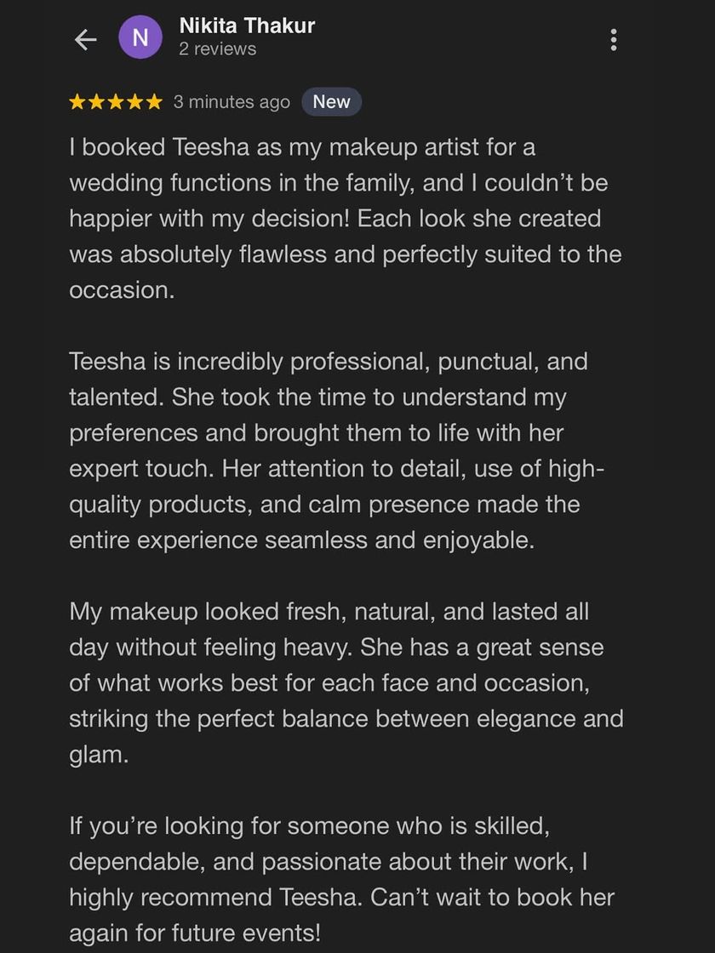715x953 pixels.
Task: Click the first yellow rating star
Action: tap(77, 102)
